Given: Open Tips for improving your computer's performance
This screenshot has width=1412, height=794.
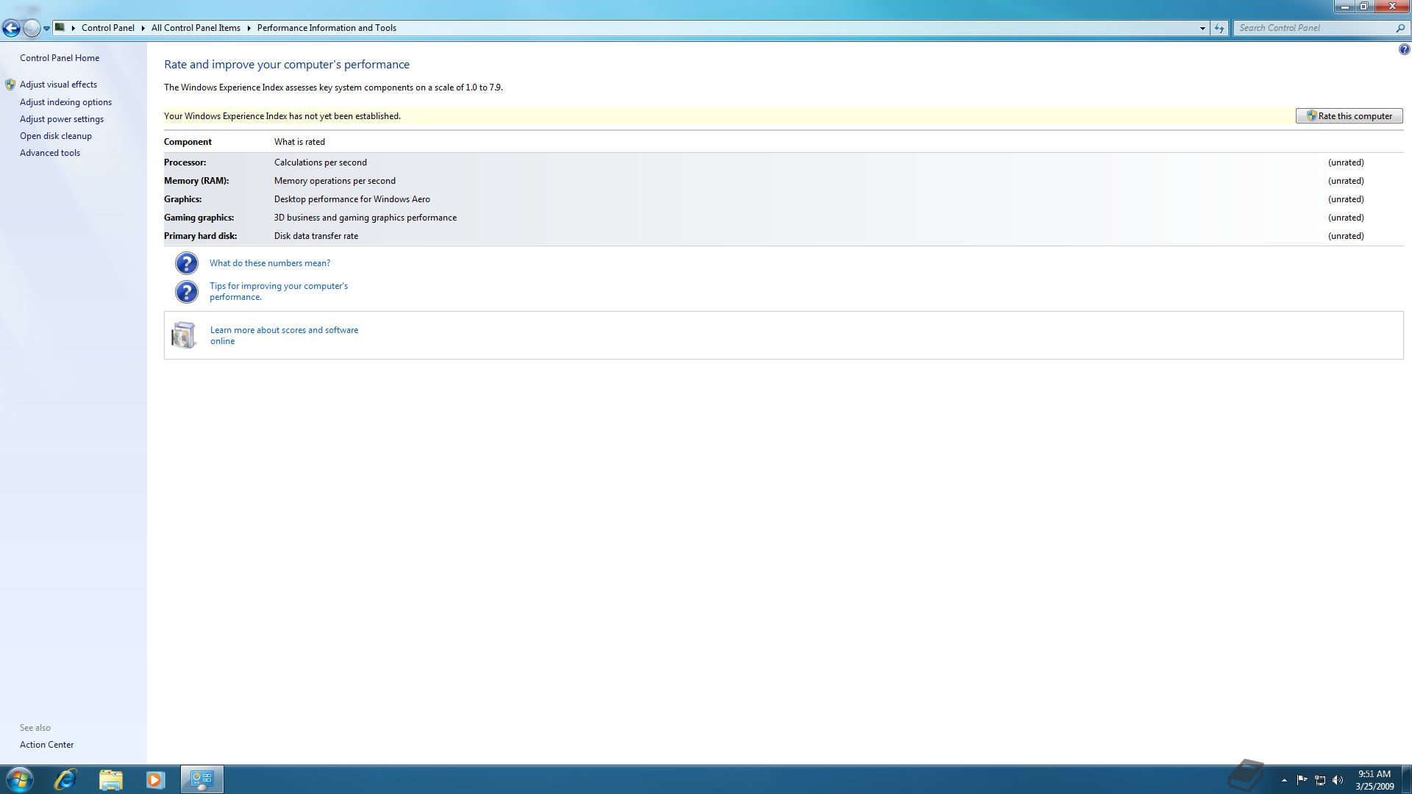Looking at the screenshot, I should coord(279,291).
